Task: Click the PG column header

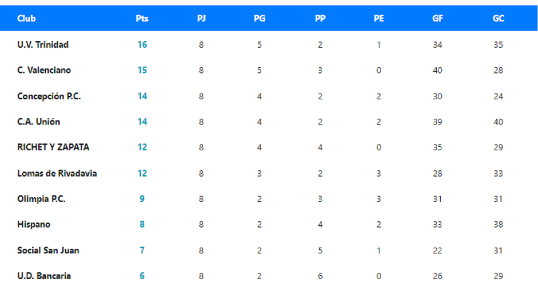Action: [x=259, y=18]
